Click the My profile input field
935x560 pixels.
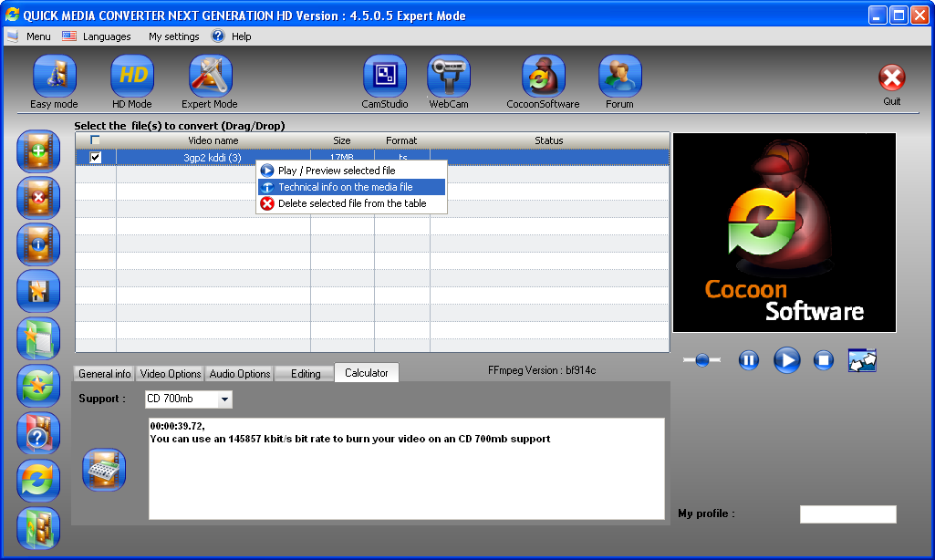coord(848,514)
